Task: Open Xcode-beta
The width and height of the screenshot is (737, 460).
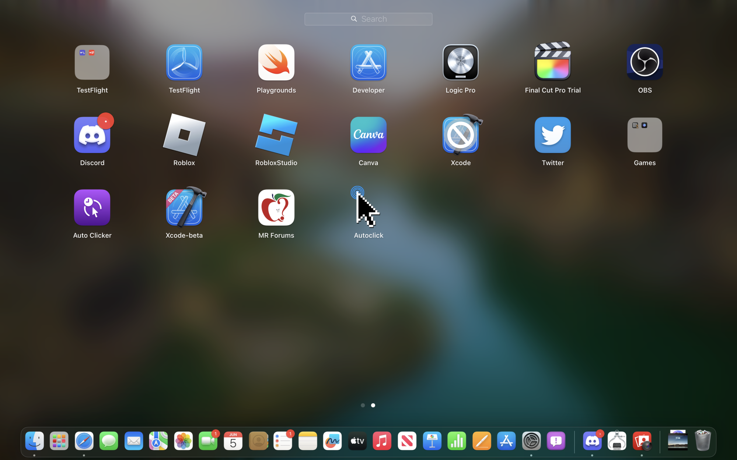Action: (x=184, y=207)
